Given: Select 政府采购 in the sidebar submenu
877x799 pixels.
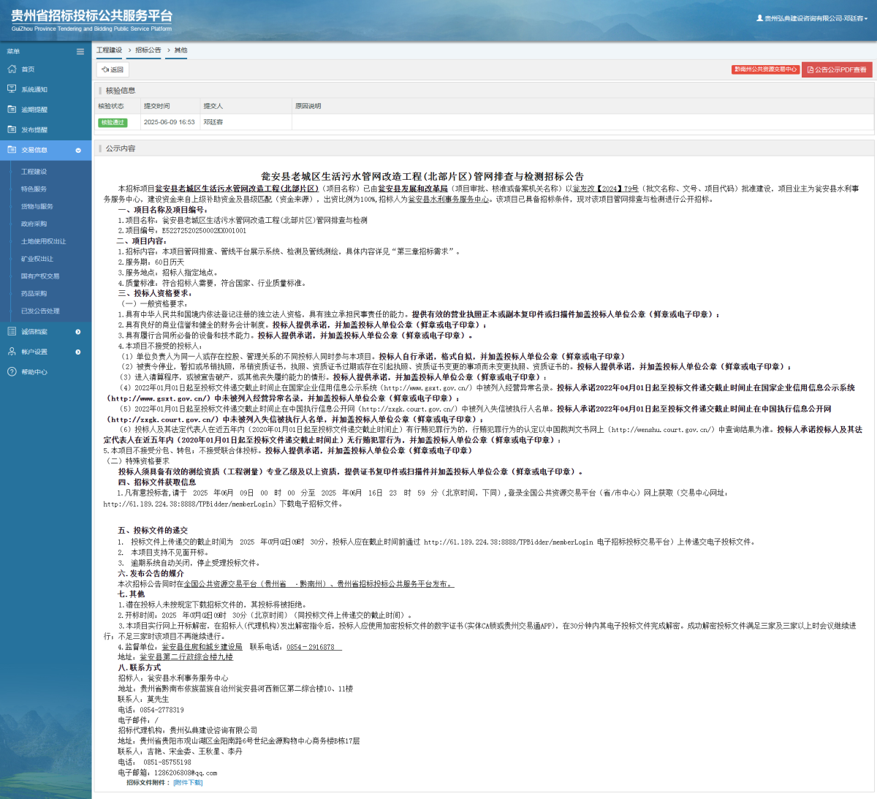Looking at the screenshot, I should point(34,224).
